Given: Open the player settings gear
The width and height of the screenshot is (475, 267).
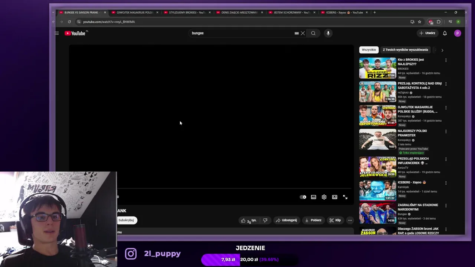Looking at the screenshot, I should pyautogui.click(x=324, y=197).
